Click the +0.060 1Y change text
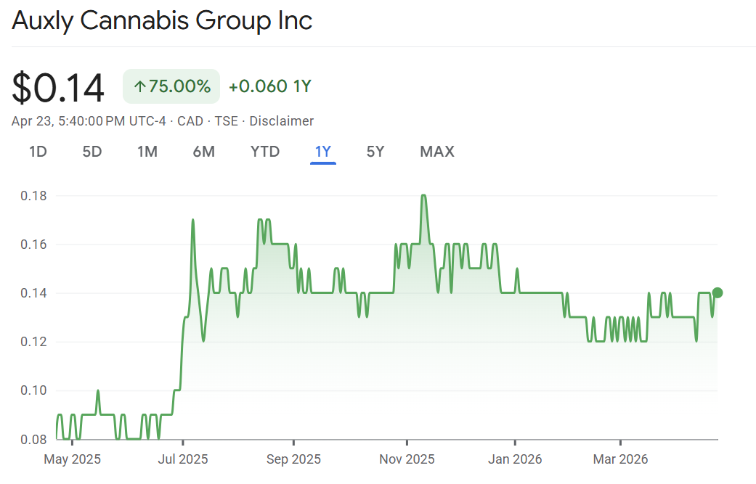Viewport: 756px width, 484px height. coord(270,87)
